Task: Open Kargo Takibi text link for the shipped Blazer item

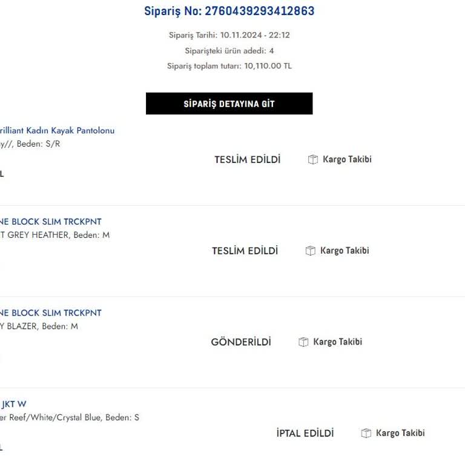Action: [337, 342]
